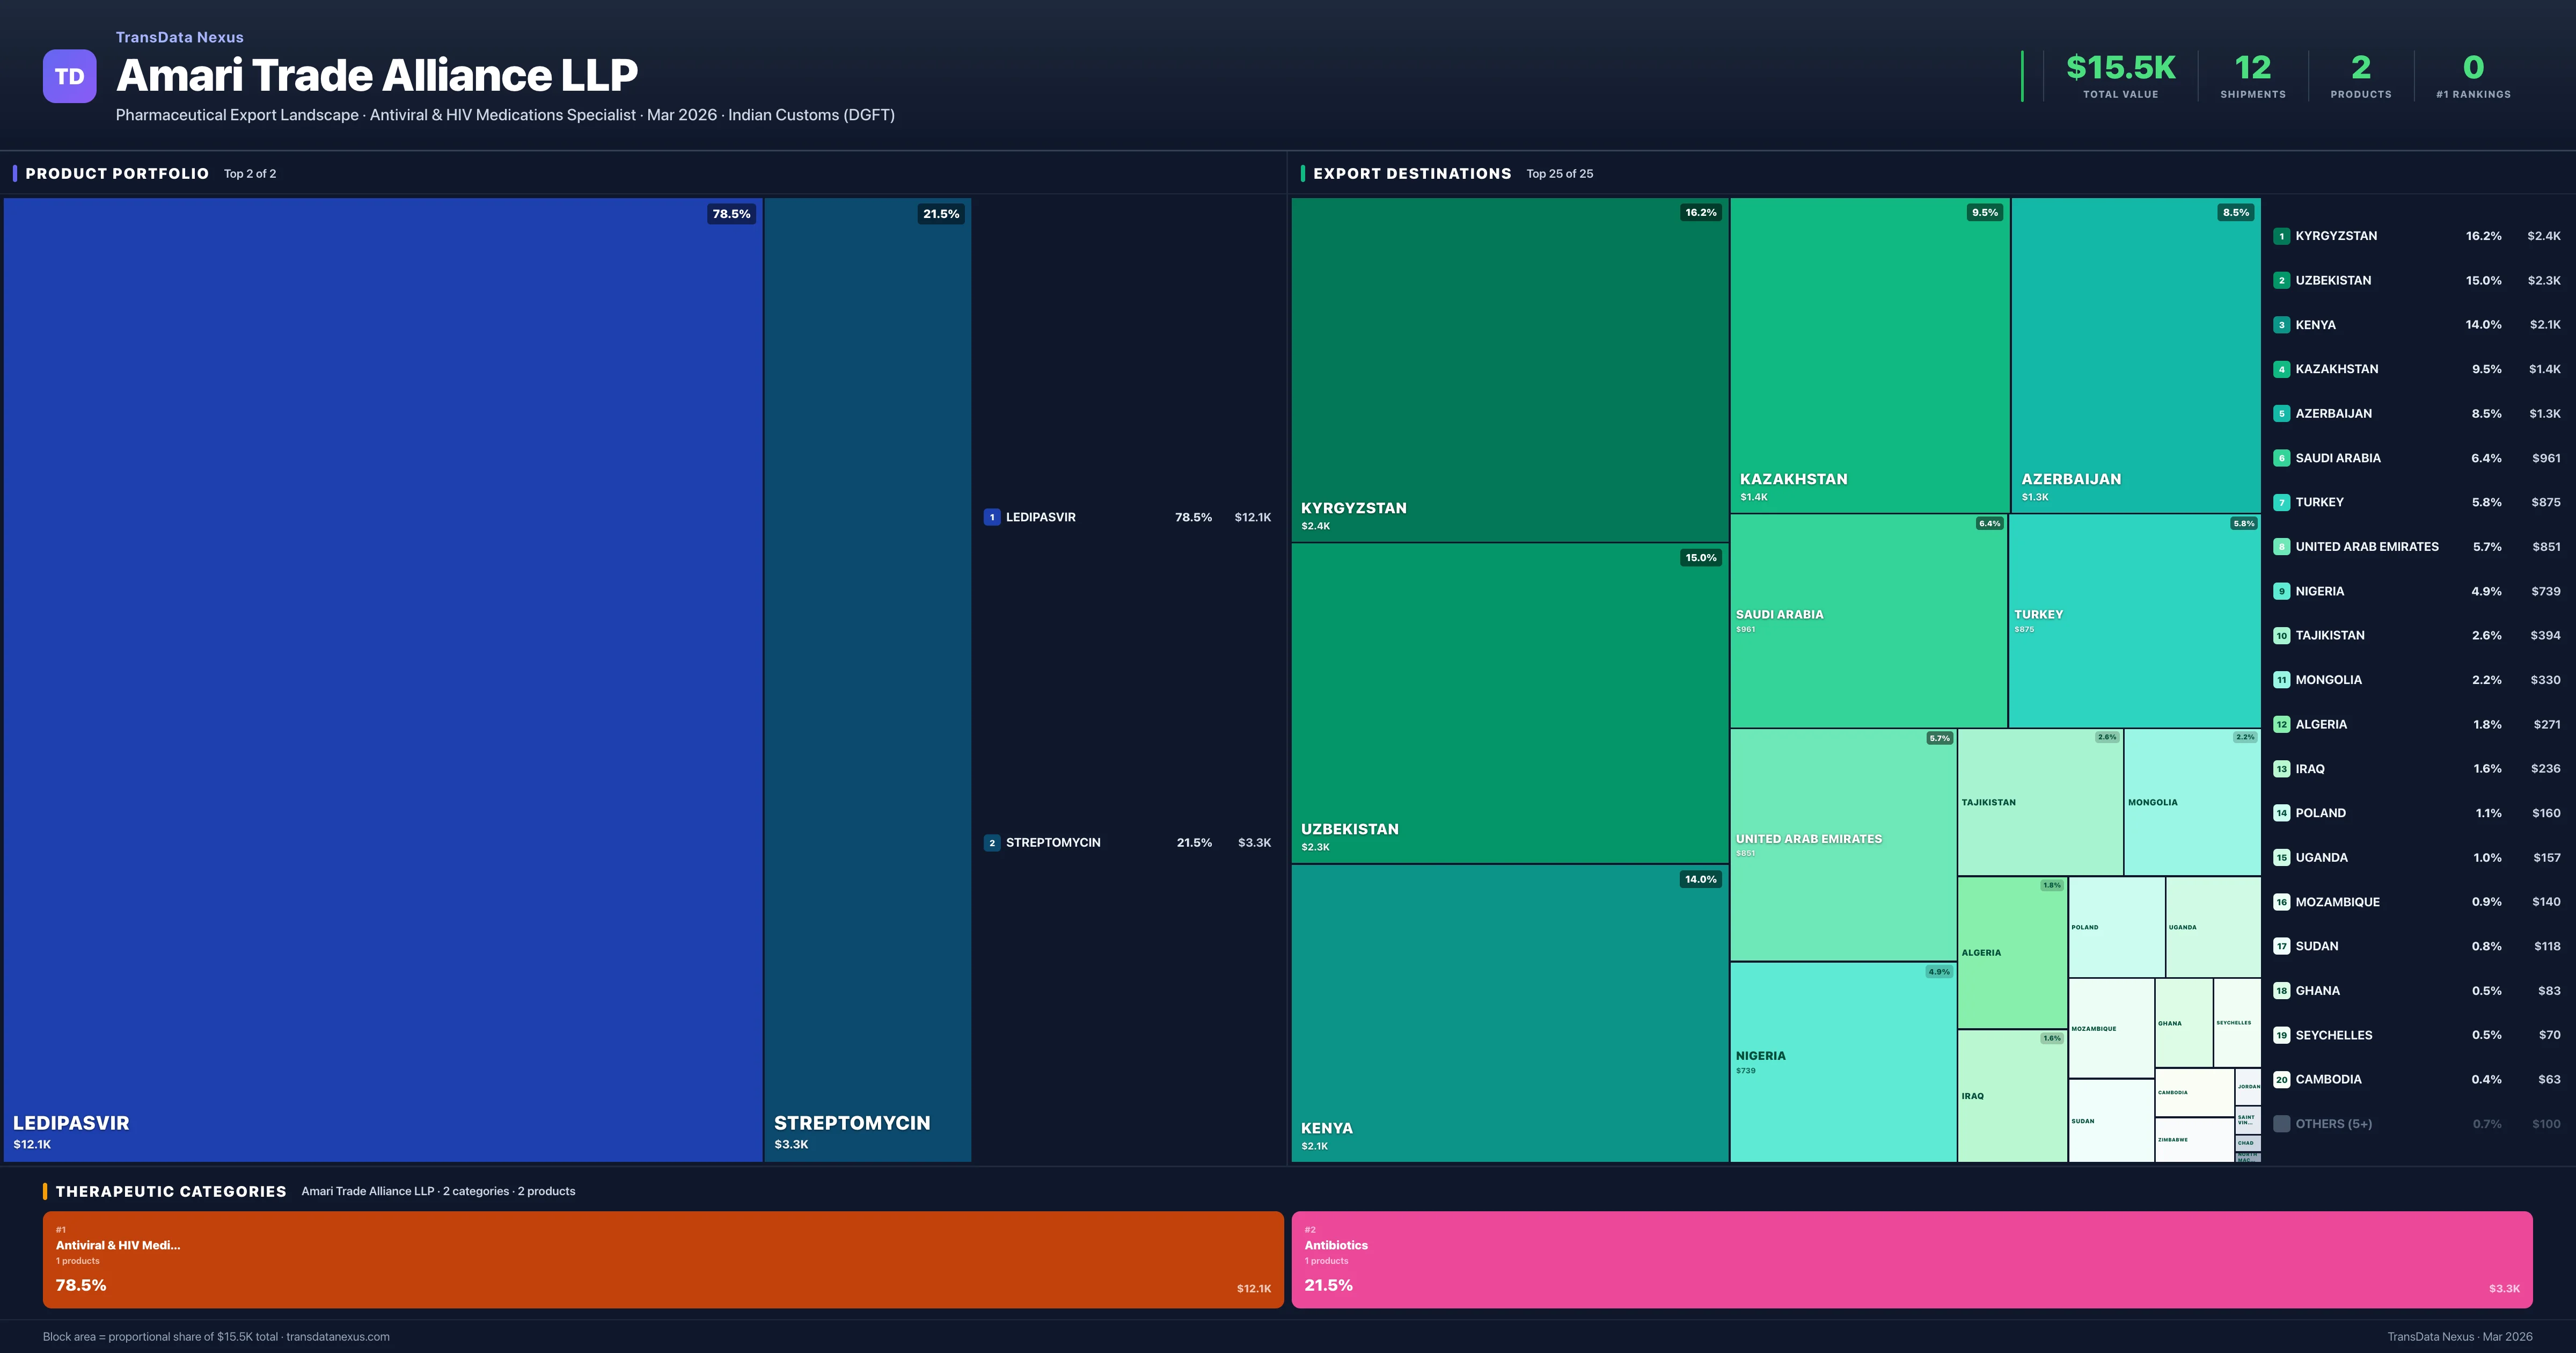Viewport: 2576px width, 1353px height.
Task: Open the Antiviral & HIV Medi... category bar
Action: coord(662,1260)
